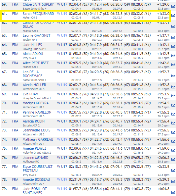Screen dimensions: 176x196
Task: Open chart icon for Aicha ADJOU row
Action: [173, 56]
